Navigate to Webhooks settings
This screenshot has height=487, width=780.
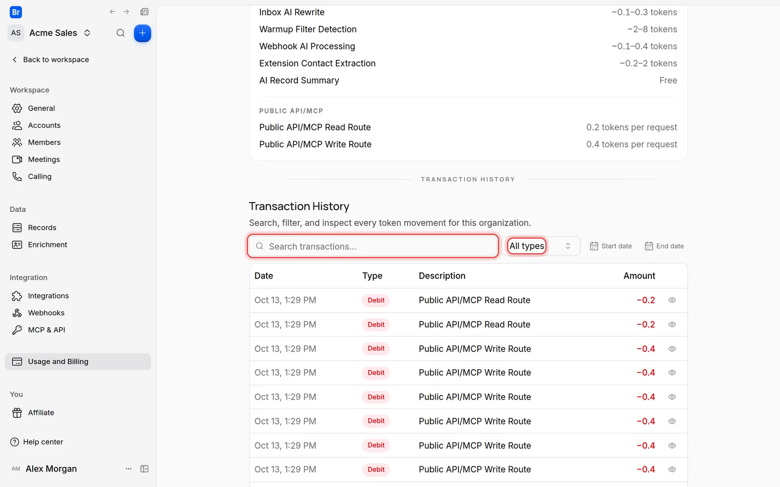[x=78, y=313]
